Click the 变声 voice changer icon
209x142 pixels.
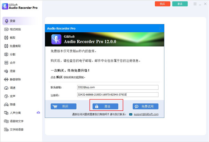click(x=6, y=96)
